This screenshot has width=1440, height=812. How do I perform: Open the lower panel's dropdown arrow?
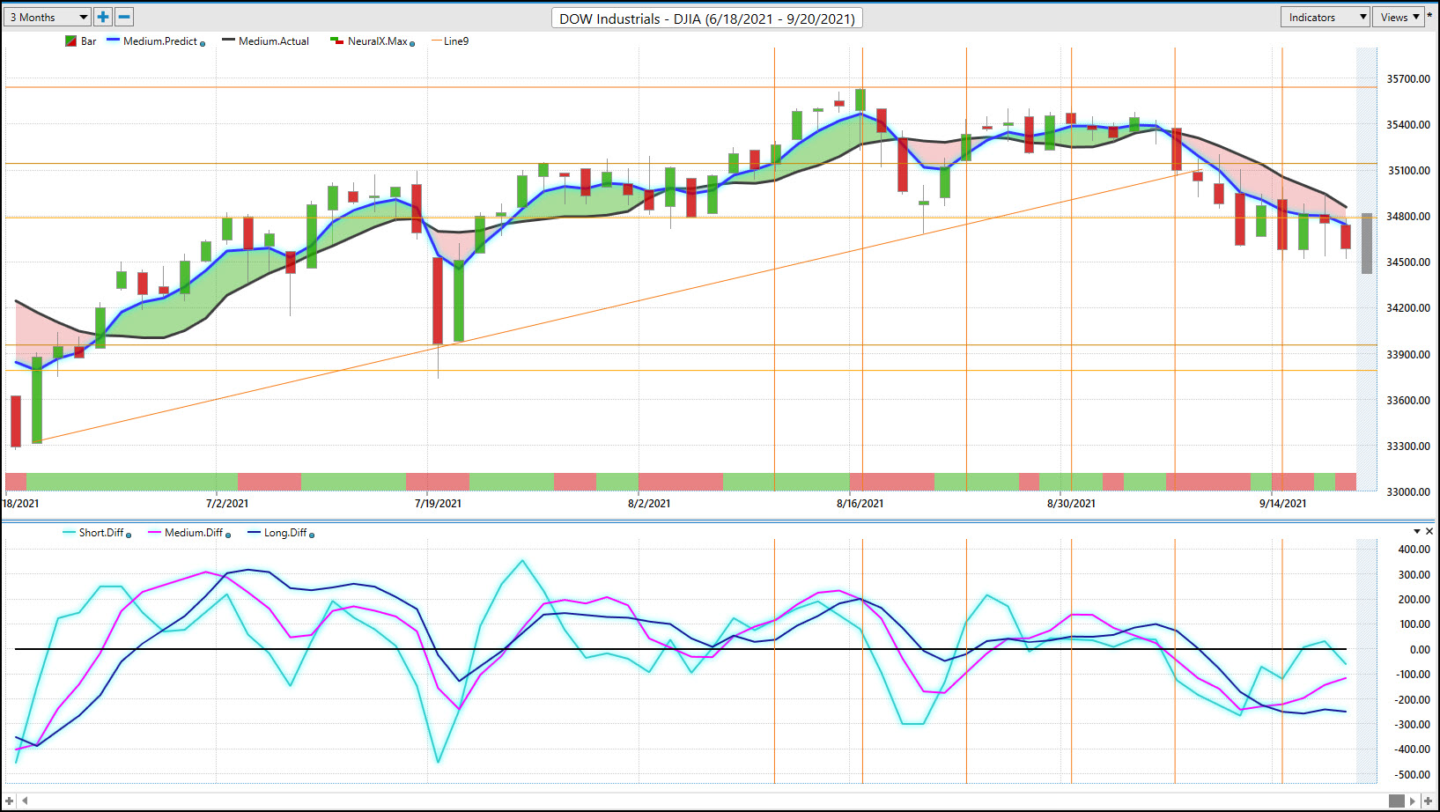(x=1417, y=531)
